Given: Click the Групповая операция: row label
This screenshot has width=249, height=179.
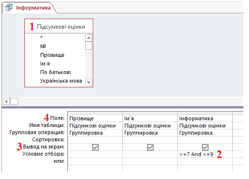Looking at the screenshot, I should click(x=37, y=132).
